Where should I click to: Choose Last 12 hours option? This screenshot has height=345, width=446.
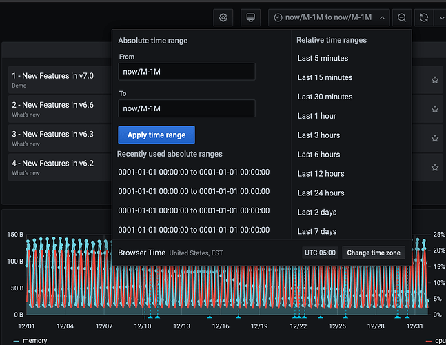321,174
